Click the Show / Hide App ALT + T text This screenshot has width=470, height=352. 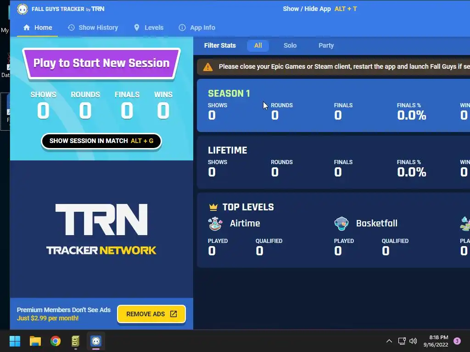tap(320, 9)
